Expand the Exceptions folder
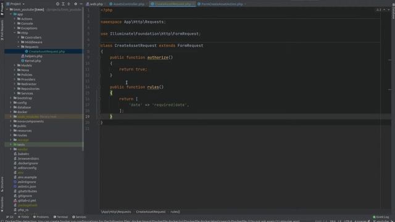Viewport: 395px width, 222px height. 14,28
